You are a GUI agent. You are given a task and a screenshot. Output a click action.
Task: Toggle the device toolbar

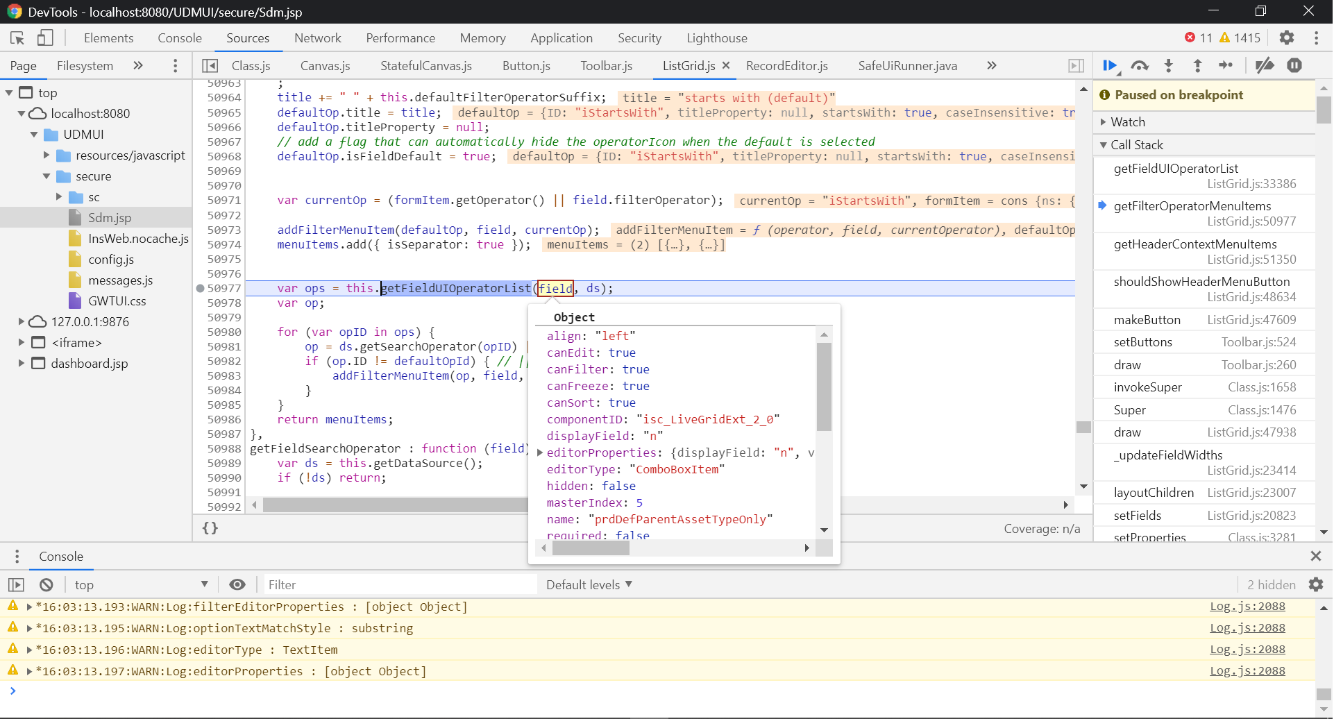(45, 38)
